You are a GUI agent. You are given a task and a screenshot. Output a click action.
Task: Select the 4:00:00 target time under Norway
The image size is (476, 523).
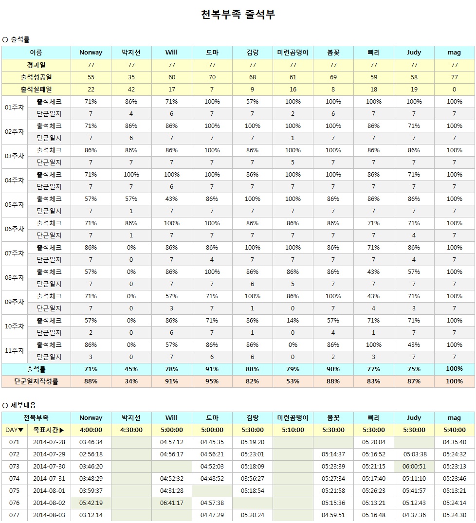tap(91, 430)
